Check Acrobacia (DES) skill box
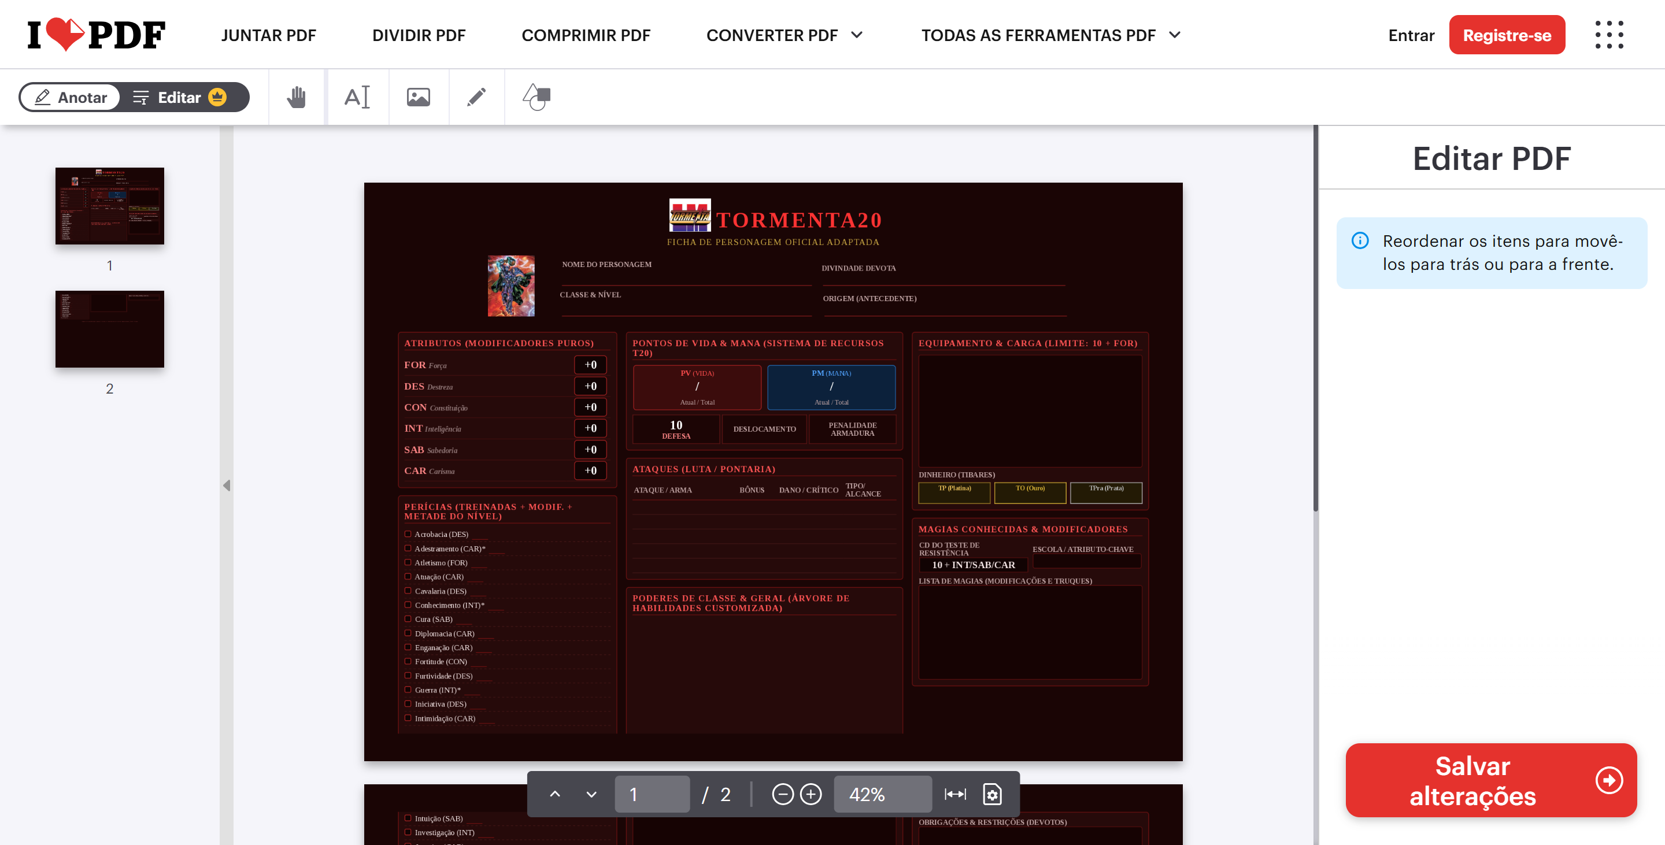This screenshot has width=1665, height=845. click(408, 533)
